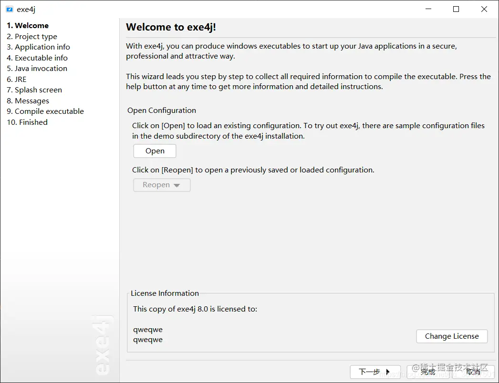The image size is (499, 383).
Task: Select step 5. Java invocation
Action: (37, 68)
